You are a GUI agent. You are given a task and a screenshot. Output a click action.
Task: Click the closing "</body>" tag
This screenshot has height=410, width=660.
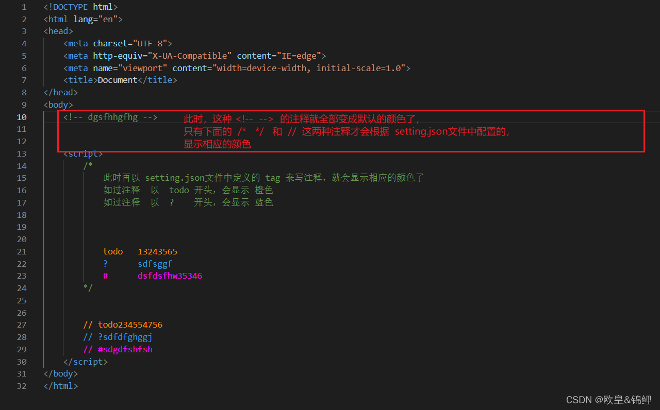click(61, 374)
